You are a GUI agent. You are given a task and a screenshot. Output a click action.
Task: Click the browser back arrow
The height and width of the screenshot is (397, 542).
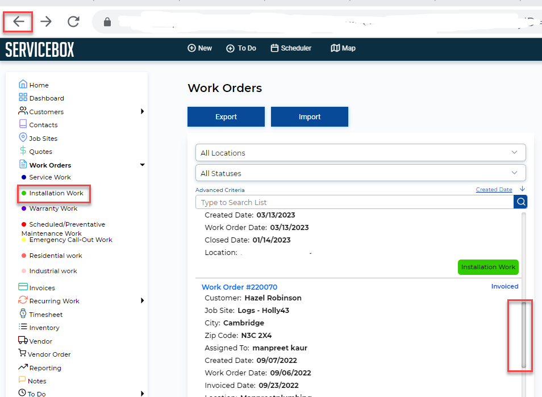point(19,22)
